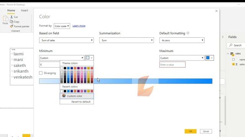Switch to the Insert ribbon tab
The image size is (245, 137).
24,10
